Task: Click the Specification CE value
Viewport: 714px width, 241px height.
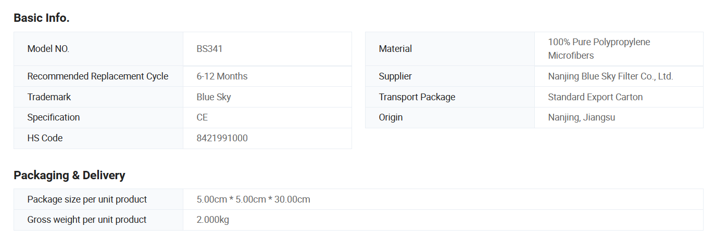Action: click(x=202, y=117)
